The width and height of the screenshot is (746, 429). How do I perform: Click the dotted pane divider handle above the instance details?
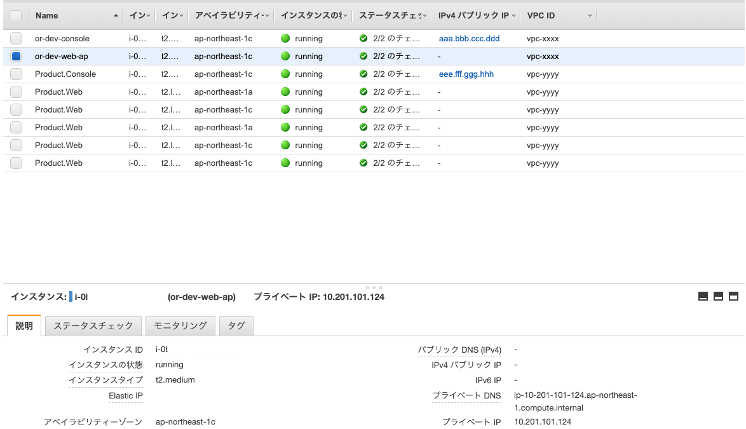[375, 287]
